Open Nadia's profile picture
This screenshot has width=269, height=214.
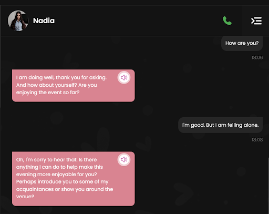18,21
